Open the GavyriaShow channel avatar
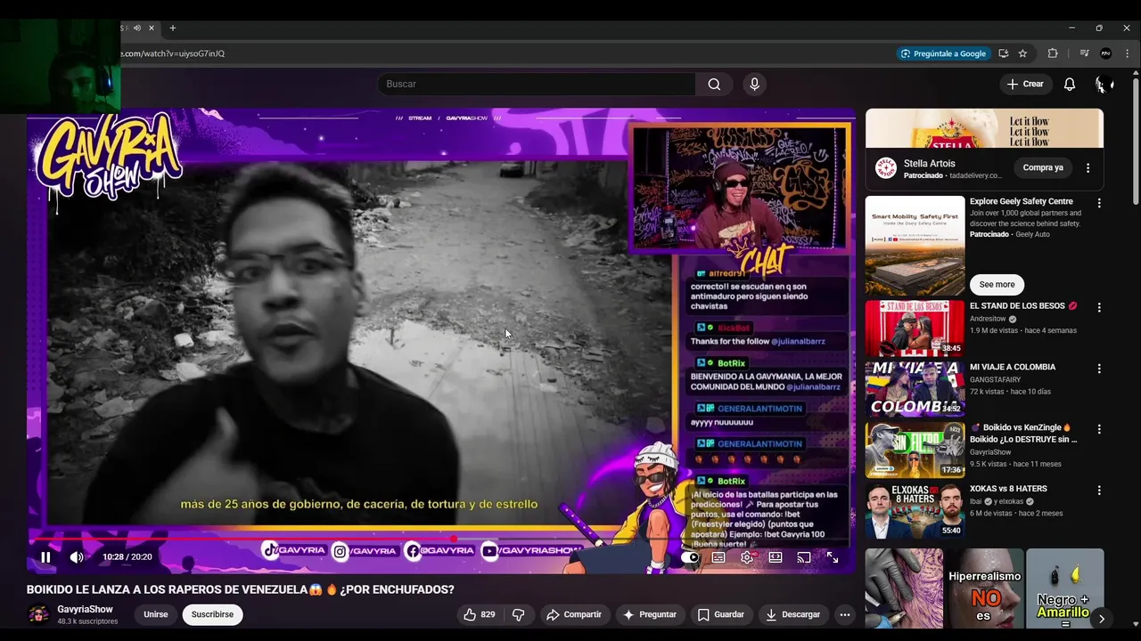Image resolution: width=1141 pixels, height=641 pixels. [x=38, y=614]
